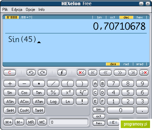
Task: Switch display base to hex in top bar
Action: (x=139, y=17)
